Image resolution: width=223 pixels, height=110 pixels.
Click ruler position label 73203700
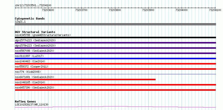(81, 10)
